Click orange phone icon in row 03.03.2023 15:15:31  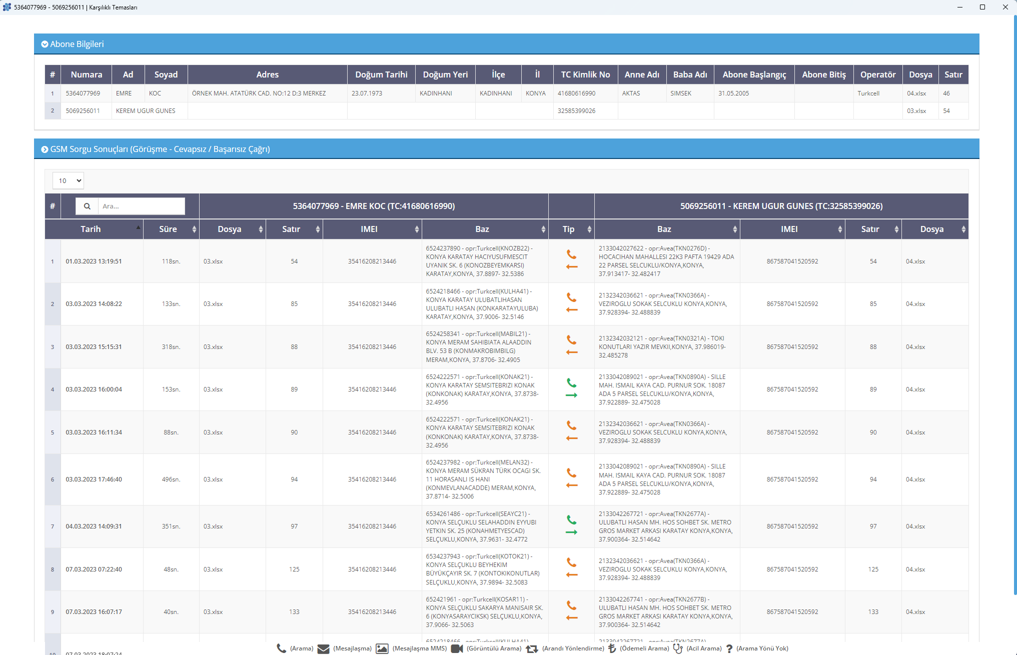click(571, 340)
